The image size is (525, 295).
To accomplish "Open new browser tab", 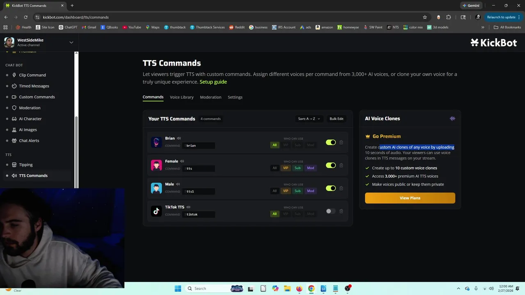I will [x=72, y=6].
